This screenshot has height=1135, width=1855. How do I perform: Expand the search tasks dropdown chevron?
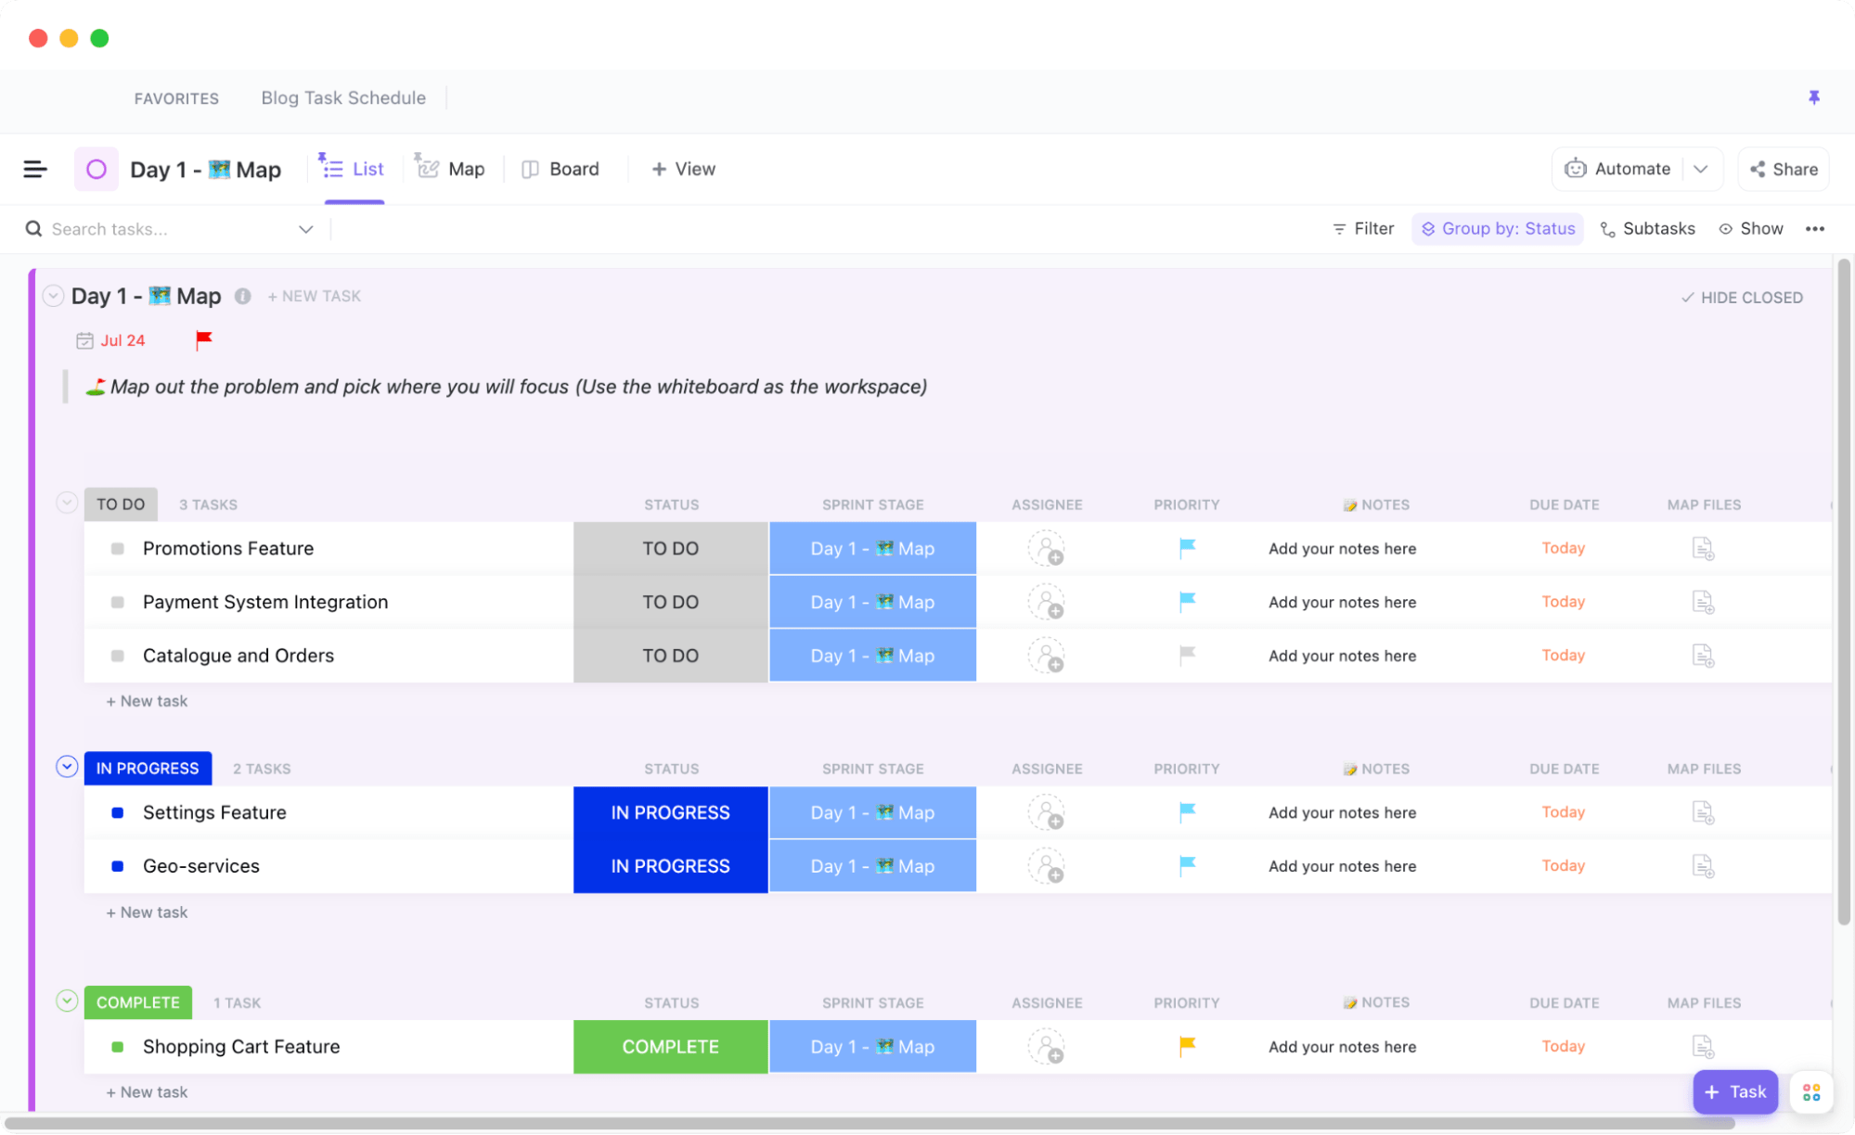point(305,229)
